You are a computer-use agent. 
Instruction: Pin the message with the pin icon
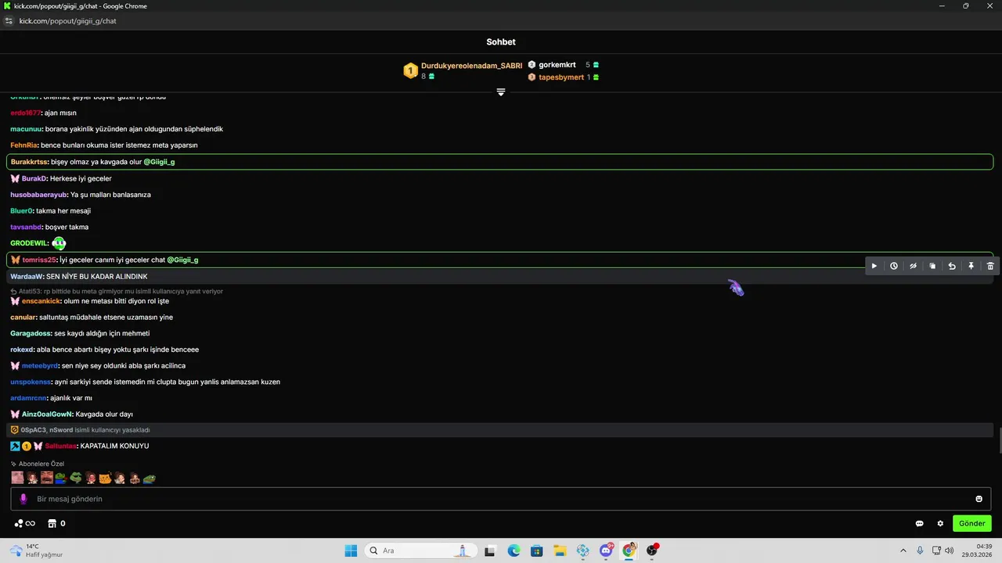(971, 266)
